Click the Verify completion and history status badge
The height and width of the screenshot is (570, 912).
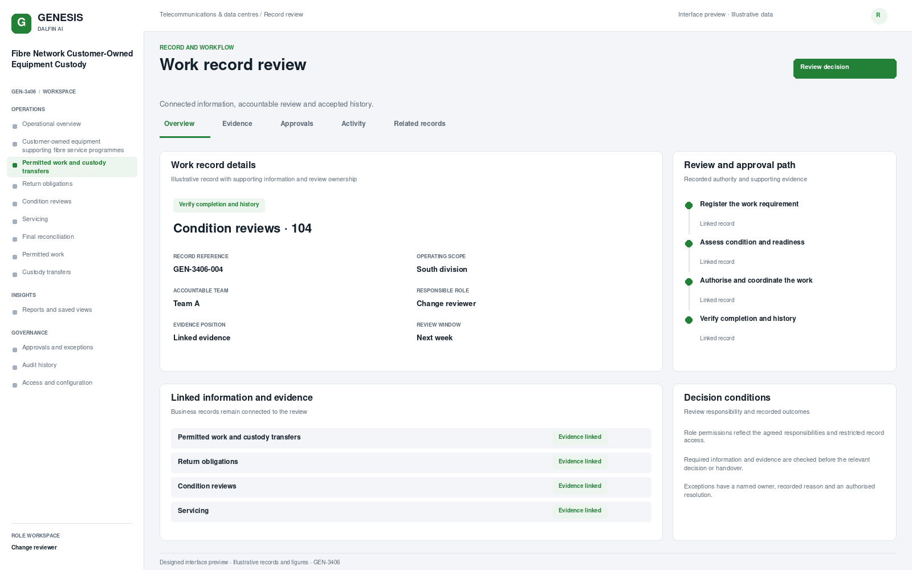tap(219, 205)
